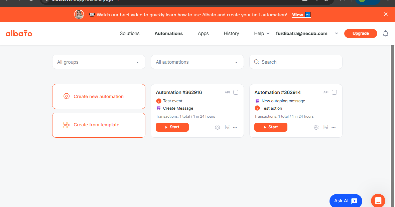Select the checkbox for Automation #362916
The width and height of the screenshot is (395, 207).
236,92
